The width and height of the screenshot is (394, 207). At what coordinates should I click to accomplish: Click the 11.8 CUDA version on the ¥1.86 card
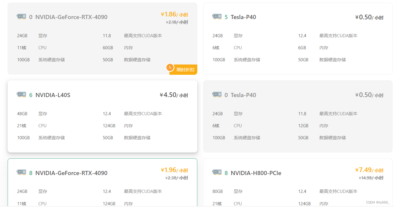pyautogui.click(x=107, y=36)
